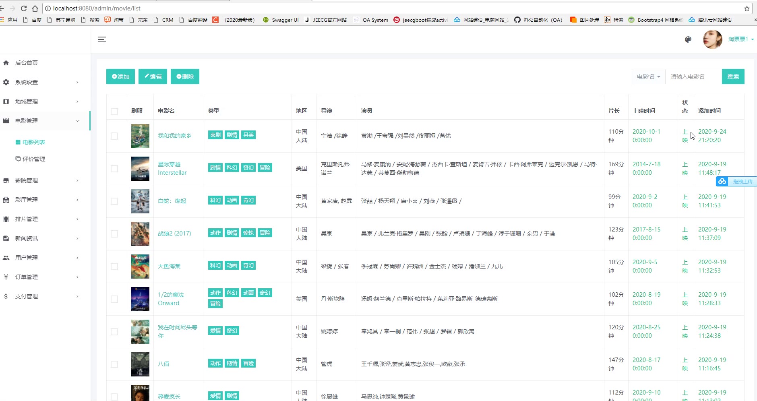This screenshot has width=757, height=401.
Task: Expand the 排片管理 menu
Action: pyautogui.click(x=45, y=219)
